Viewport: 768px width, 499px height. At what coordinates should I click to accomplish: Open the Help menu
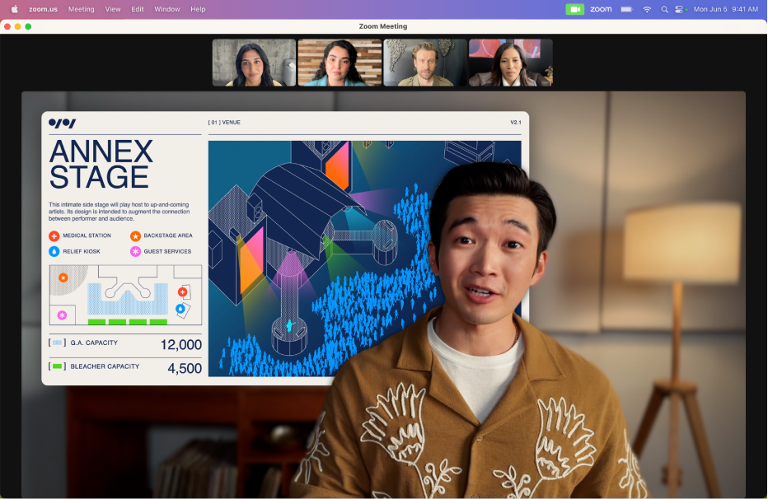point(198,9)
